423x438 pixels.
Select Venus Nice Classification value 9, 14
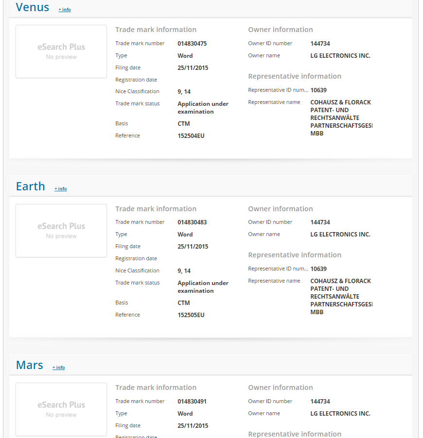pyautogui.click(x=184, y=92)
